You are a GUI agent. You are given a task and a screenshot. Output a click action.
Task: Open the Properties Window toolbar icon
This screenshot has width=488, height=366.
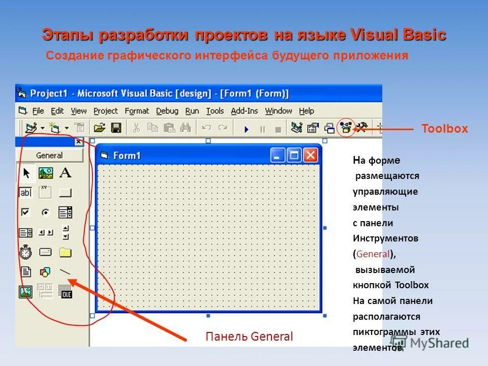(313, 128)
